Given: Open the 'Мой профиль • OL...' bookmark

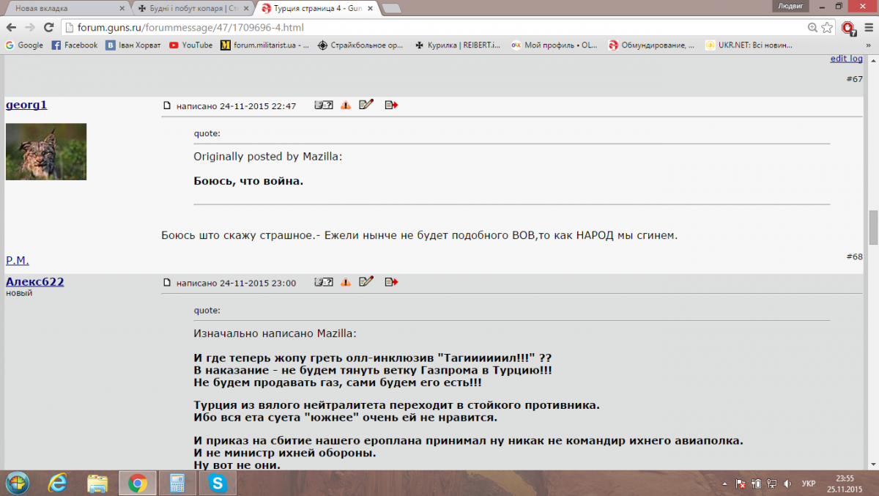Looking at the screenshot, I should coord(555,45).
